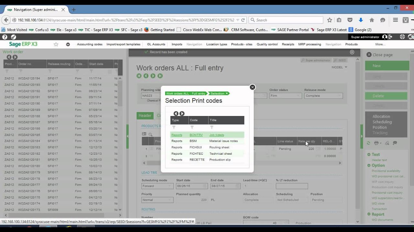The height and width of the screenshot is (232, 414).
Task: Click the browser reload icon
Action: (243, 20)
